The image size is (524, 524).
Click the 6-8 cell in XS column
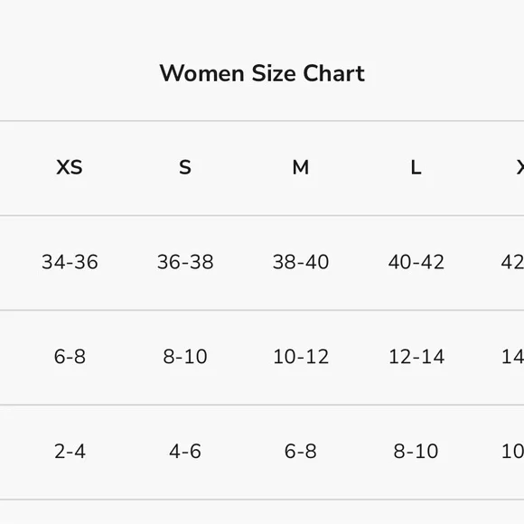pos(70,357)
